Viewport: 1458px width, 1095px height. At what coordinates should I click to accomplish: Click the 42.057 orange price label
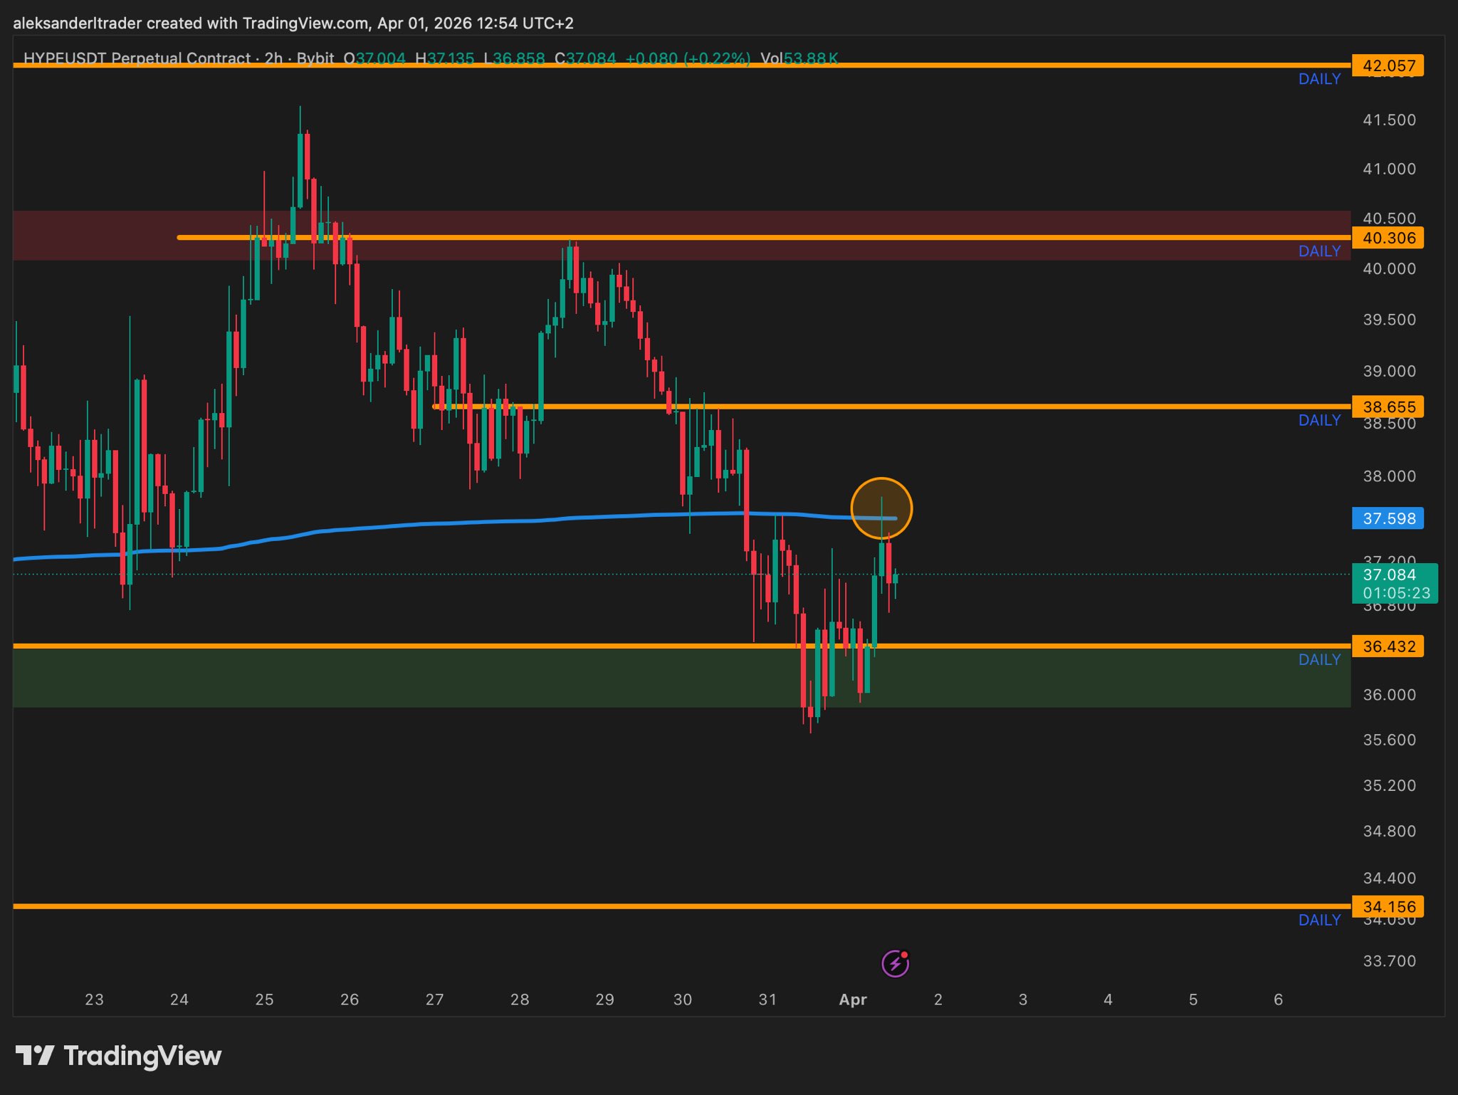tap(1388, 66)
